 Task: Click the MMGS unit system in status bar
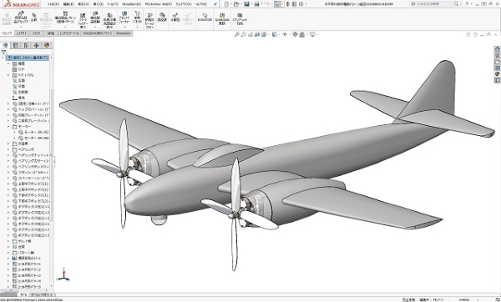point(464,299)
